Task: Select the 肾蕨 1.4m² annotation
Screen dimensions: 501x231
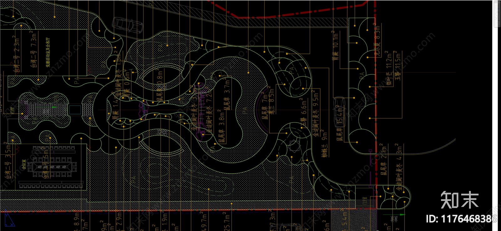Action: (x=115, y=105)
